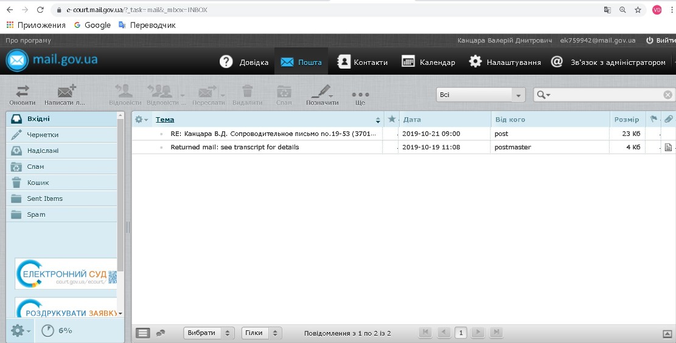The width and height of the screenshot is (676, 343).
Task: Go to previous page of messages
Action: [x=444, y=332]
